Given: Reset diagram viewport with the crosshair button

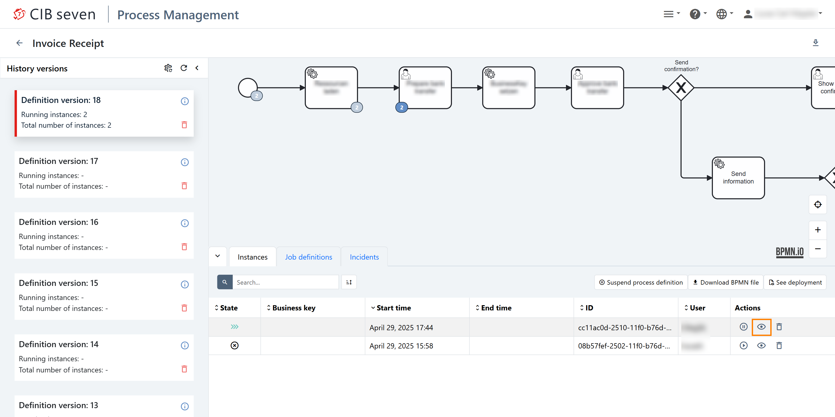Looking at the screenshot, I should point(818,204).
